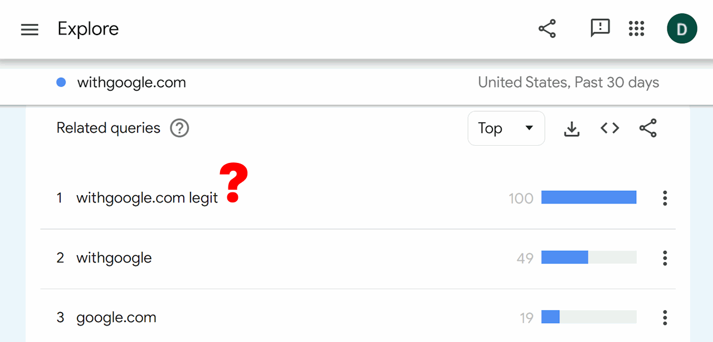Image resolution: width=713 pixels, height=342 pixels.
Task: Open options menu for withgoogle.com legit query
Action: tap(665, 197)
